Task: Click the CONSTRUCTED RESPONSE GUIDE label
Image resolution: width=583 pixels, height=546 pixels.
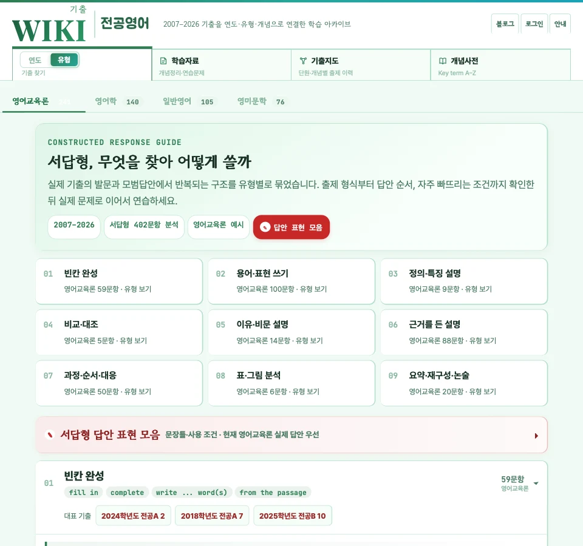Action: [115, 142]
